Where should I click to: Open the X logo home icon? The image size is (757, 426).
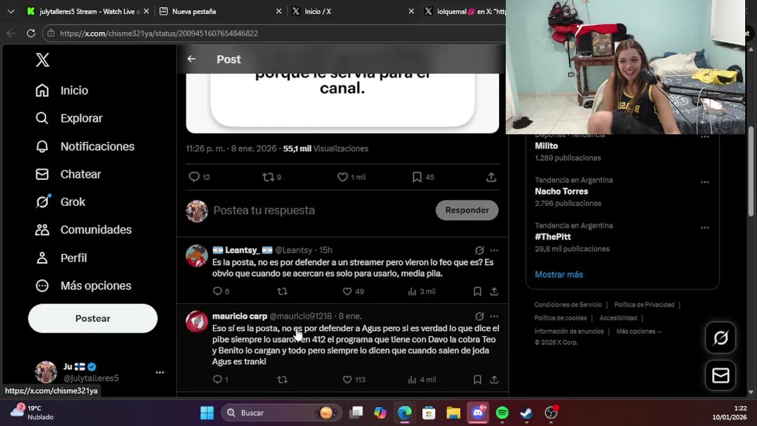click(43, 60)
